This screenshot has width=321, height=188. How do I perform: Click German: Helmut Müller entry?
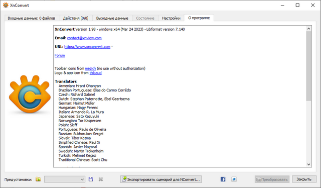point(77,103)
